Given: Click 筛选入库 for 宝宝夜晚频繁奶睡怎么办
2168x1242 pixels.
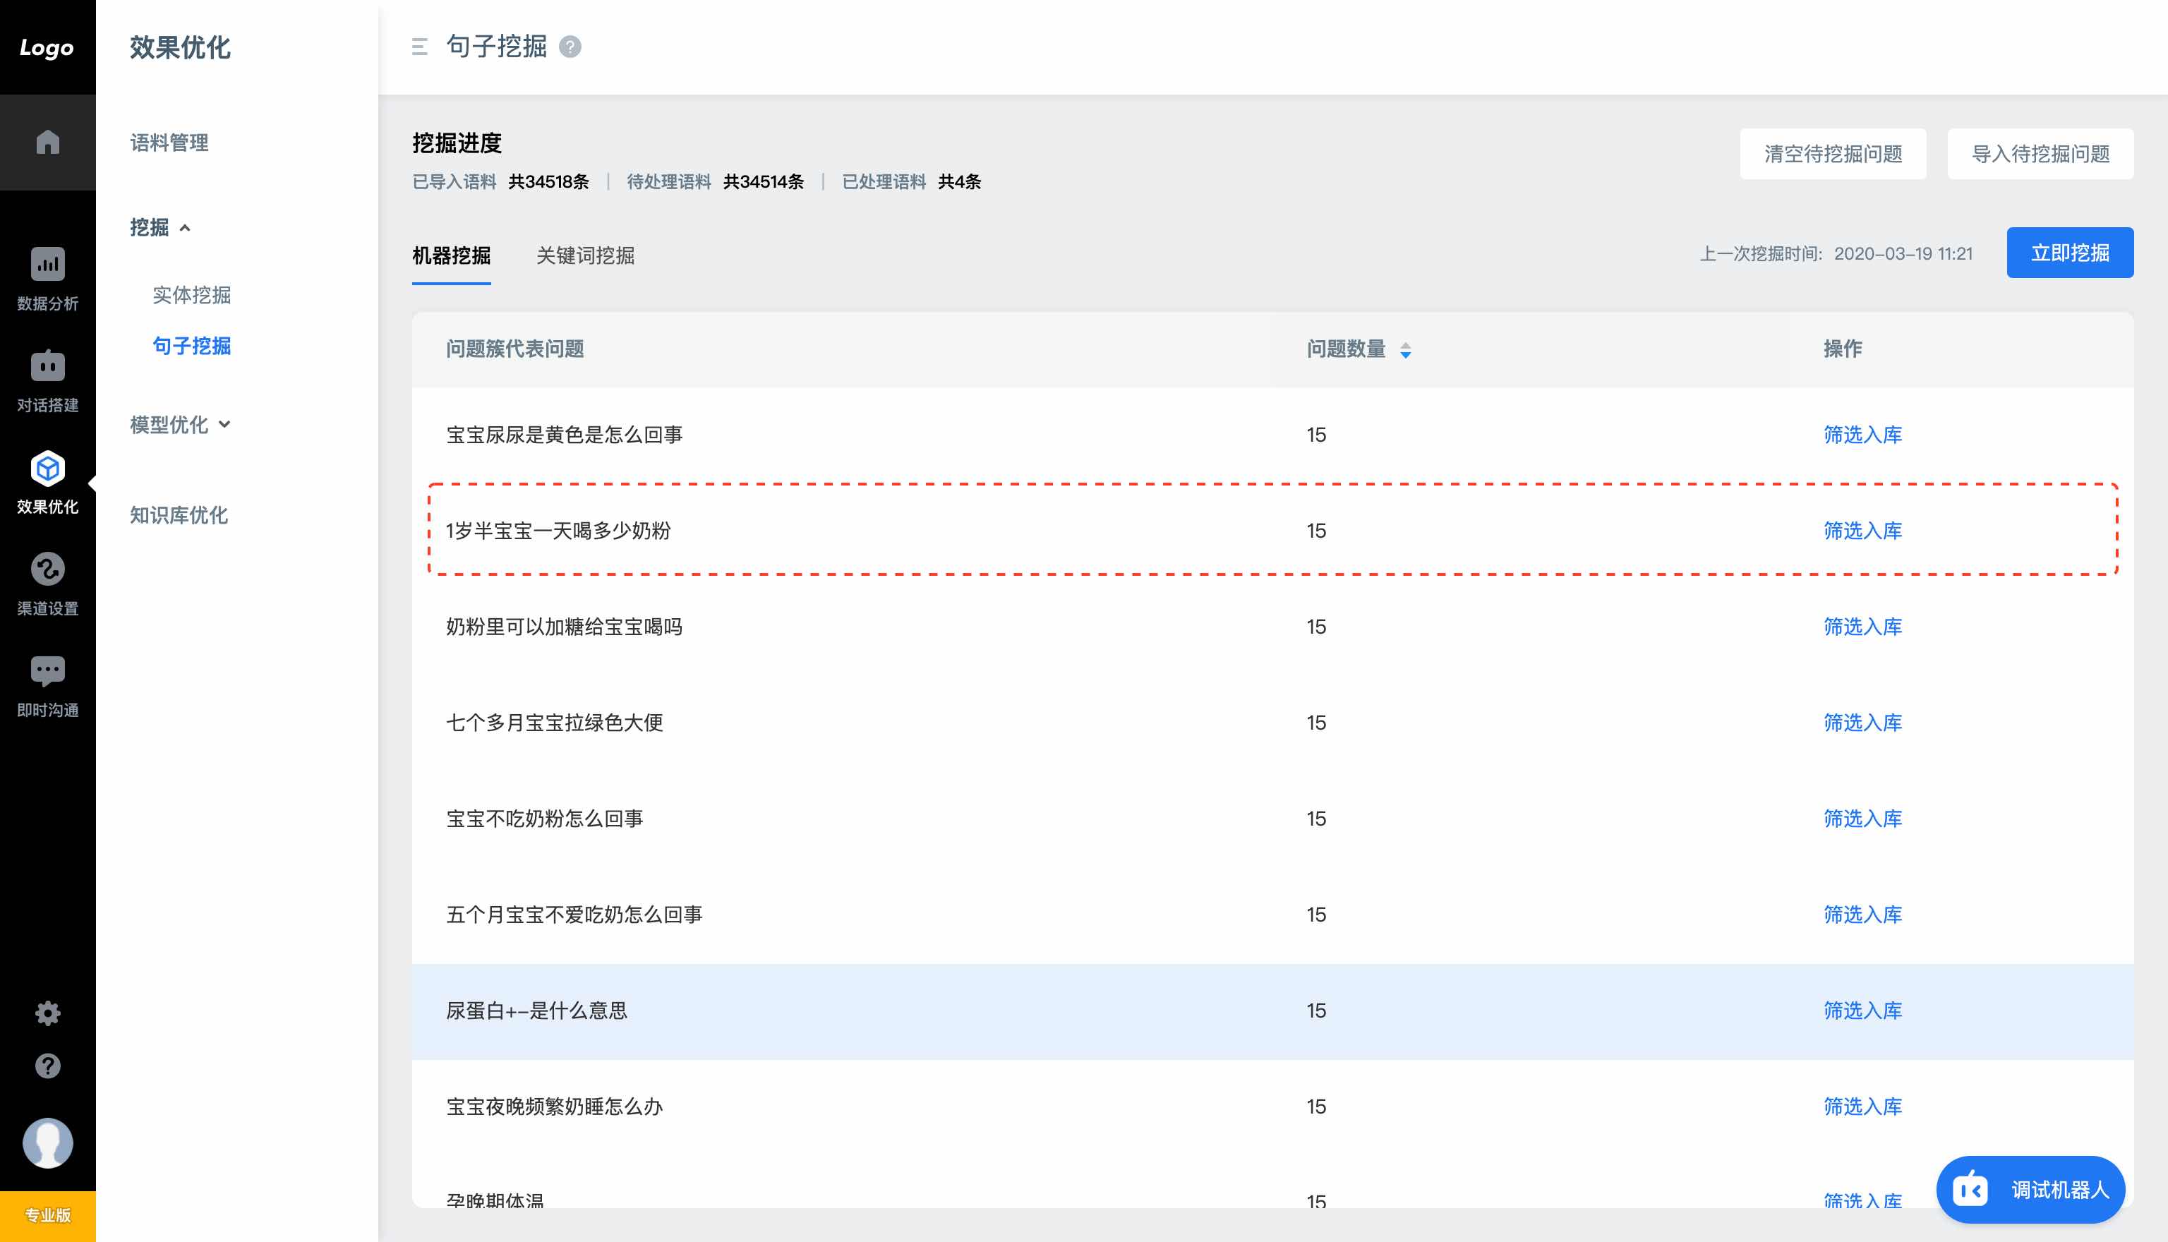Looking at the screenshot, I should pos(1862,1107).
